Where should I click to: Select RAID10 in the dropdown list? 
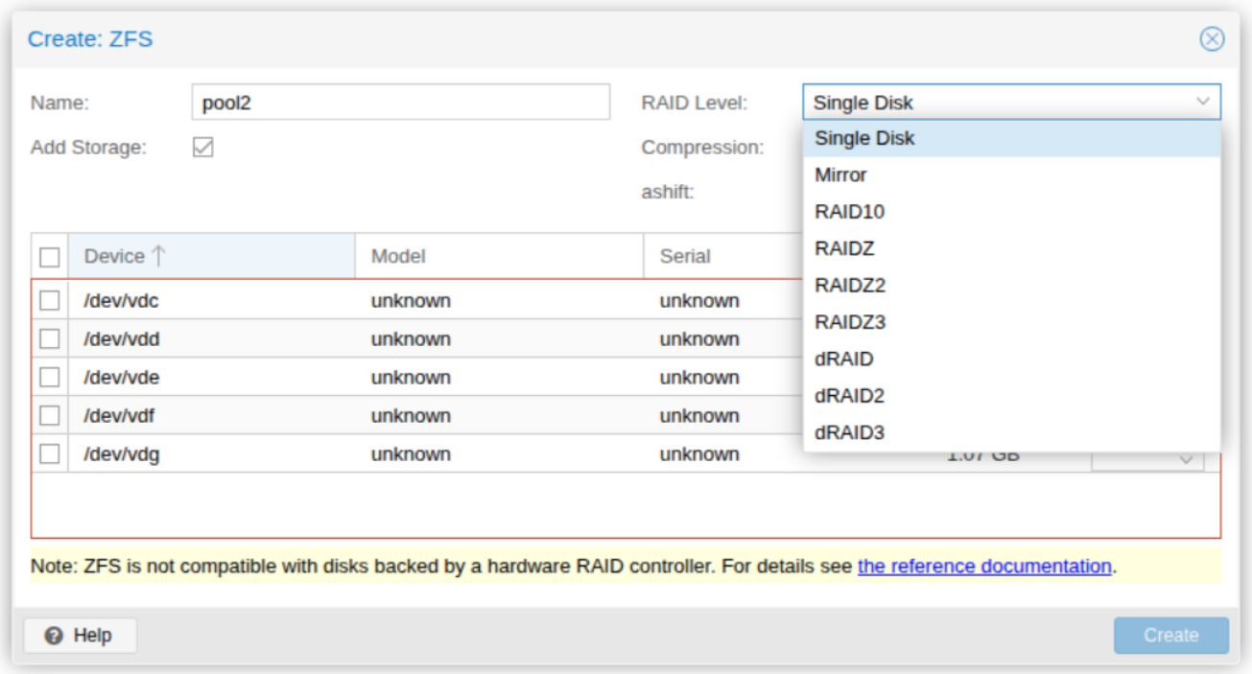(x=849, y=212)
